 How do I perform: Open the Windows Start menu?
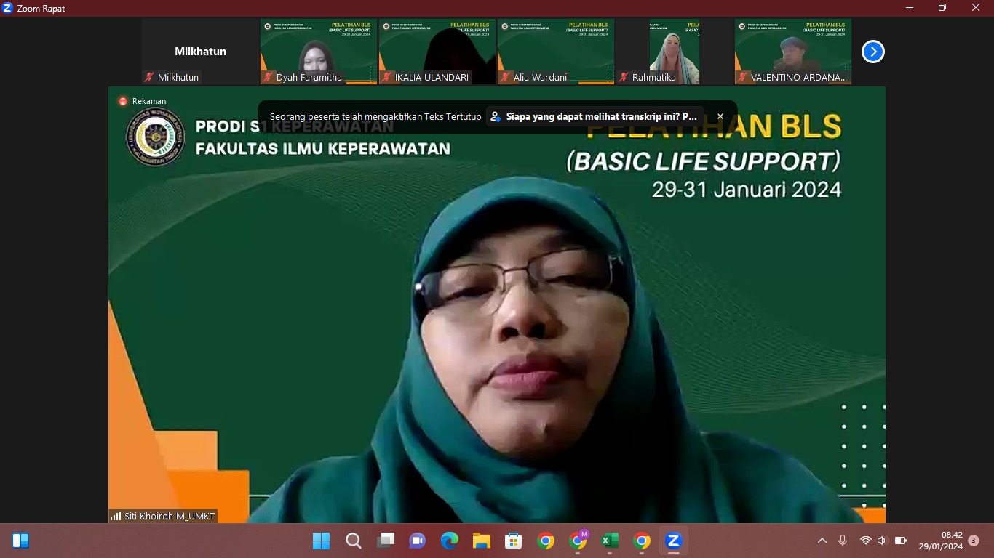tap(321, 541)
